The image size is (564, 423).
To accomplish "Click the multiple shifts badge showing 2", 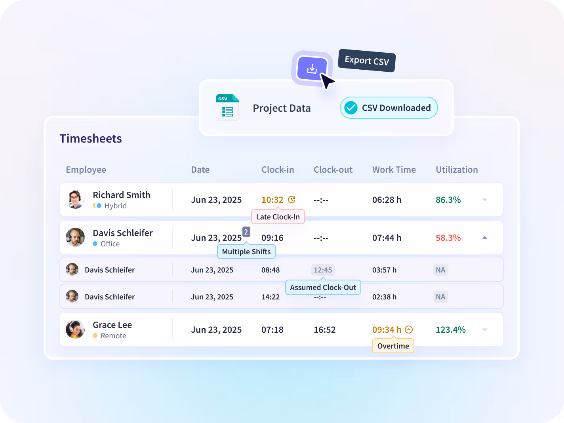I will pos(246,232).
